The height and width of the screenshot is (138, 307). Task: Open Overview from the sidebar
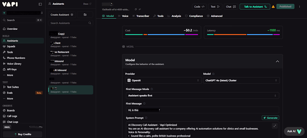[23, 29]
